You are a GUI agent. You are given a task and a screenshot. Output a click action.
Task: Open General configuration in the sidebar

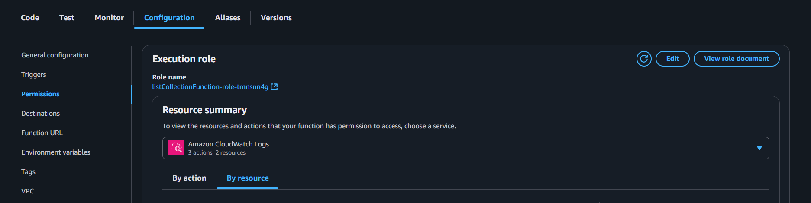(x=55, y=55)
